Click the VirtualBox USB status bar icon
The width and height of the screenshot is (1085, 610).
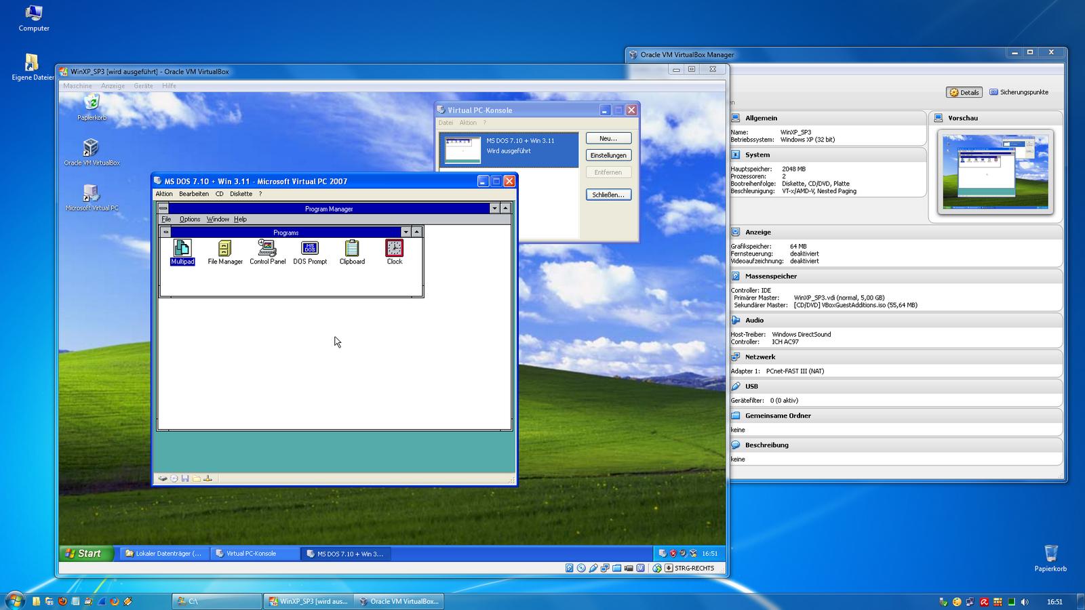point(593,568)
